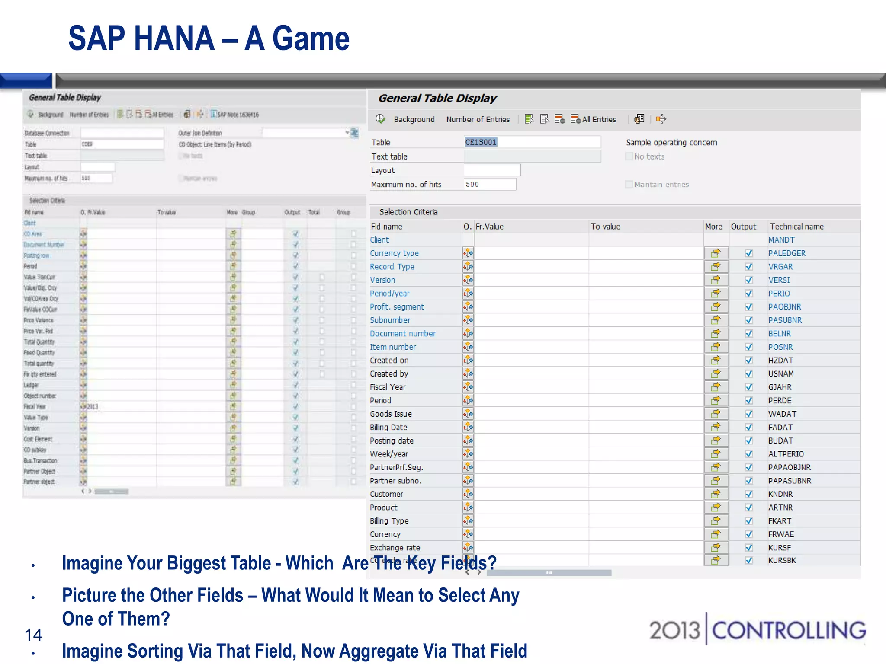Uncheck Output for KNDNR row
The image size is (886, 664).
click(749, 495)
